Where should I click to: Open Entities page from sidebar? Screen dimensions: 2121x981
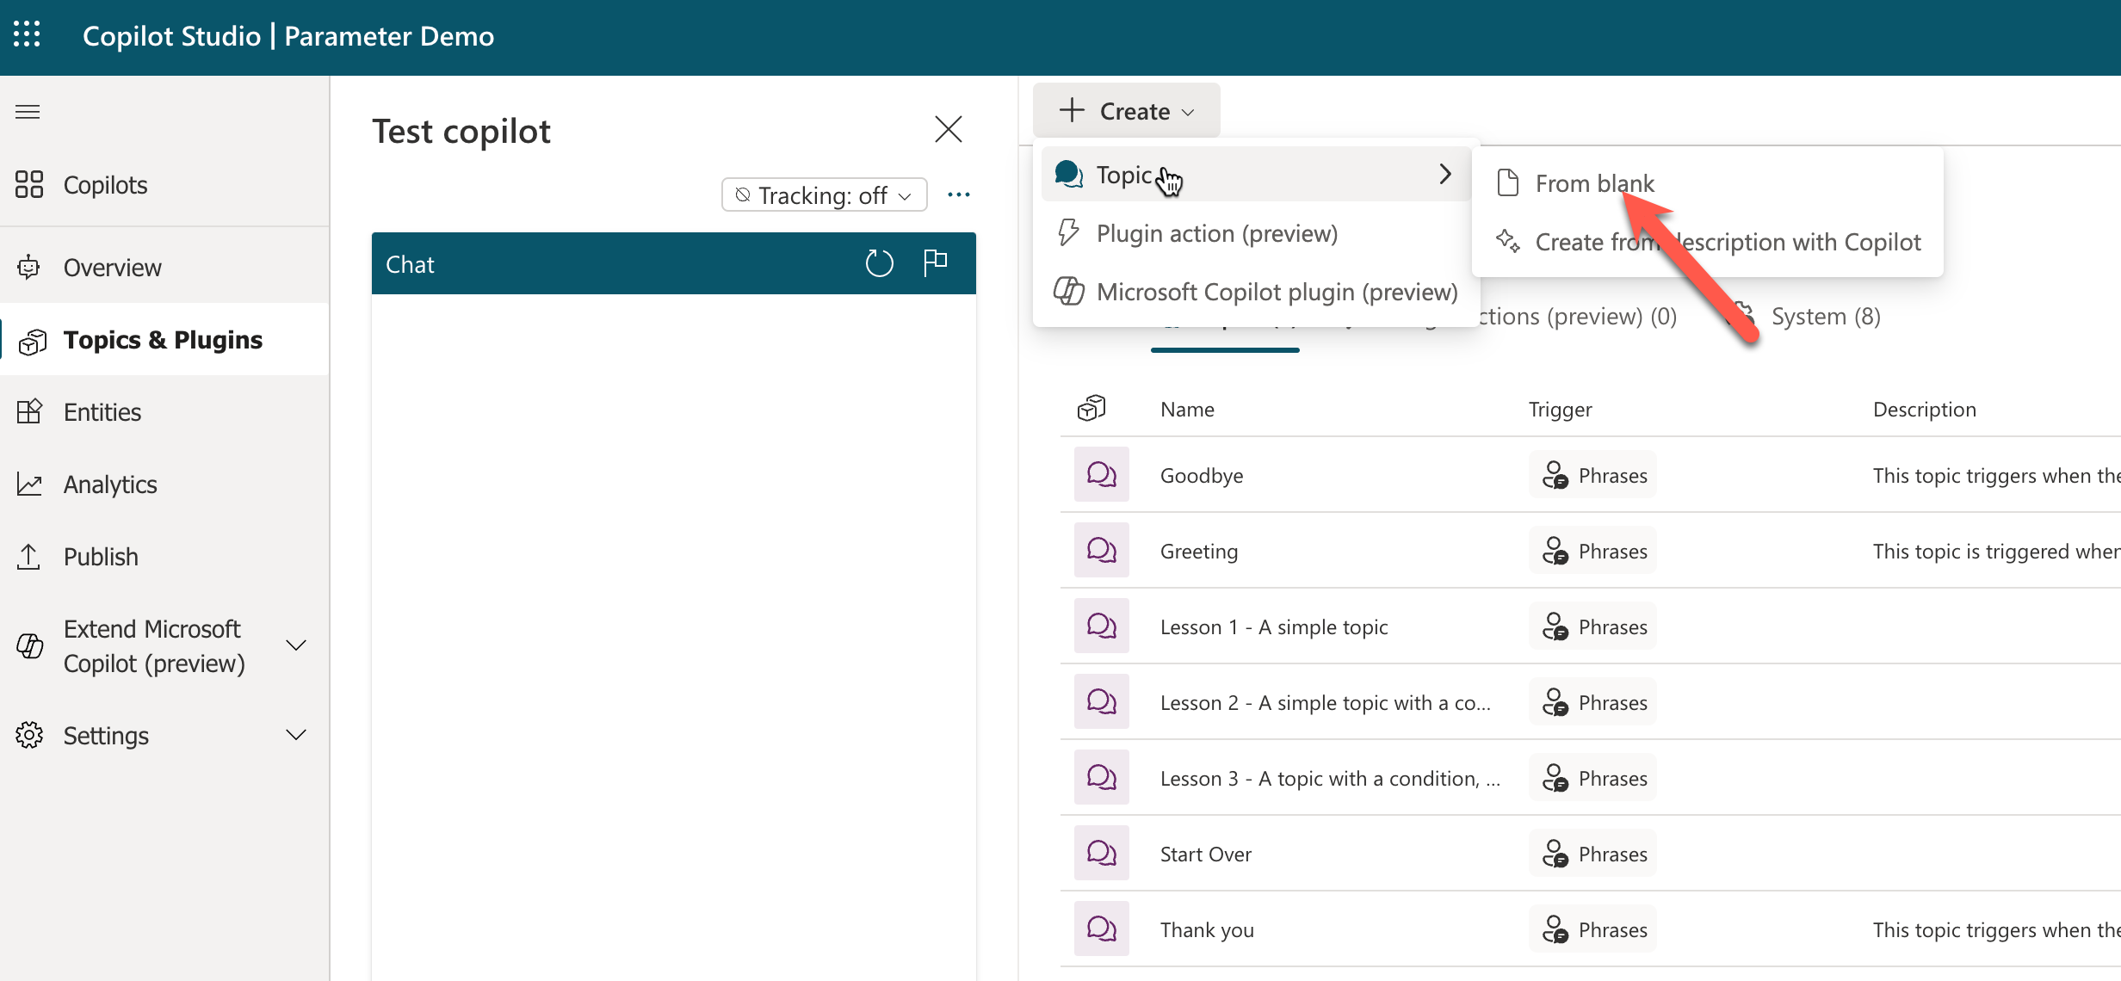coord(164,411)
